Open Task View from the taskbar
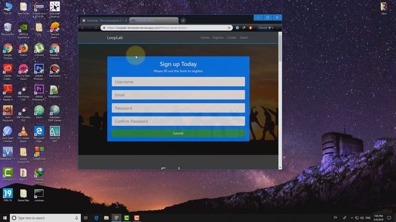The height and width of the screenshot is (222, 396). pyautogui.click(x=86, y=218)
